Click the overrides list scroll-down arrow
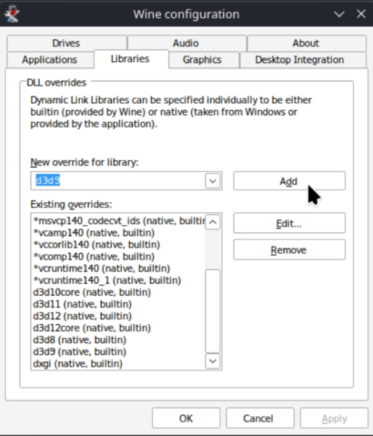Image resolution: width=373 pixels, height=436 pixels. point(213,361)
